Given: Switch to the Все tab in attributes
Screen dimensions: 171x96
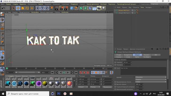Looking at the screenshot, I should pos(156,55).
